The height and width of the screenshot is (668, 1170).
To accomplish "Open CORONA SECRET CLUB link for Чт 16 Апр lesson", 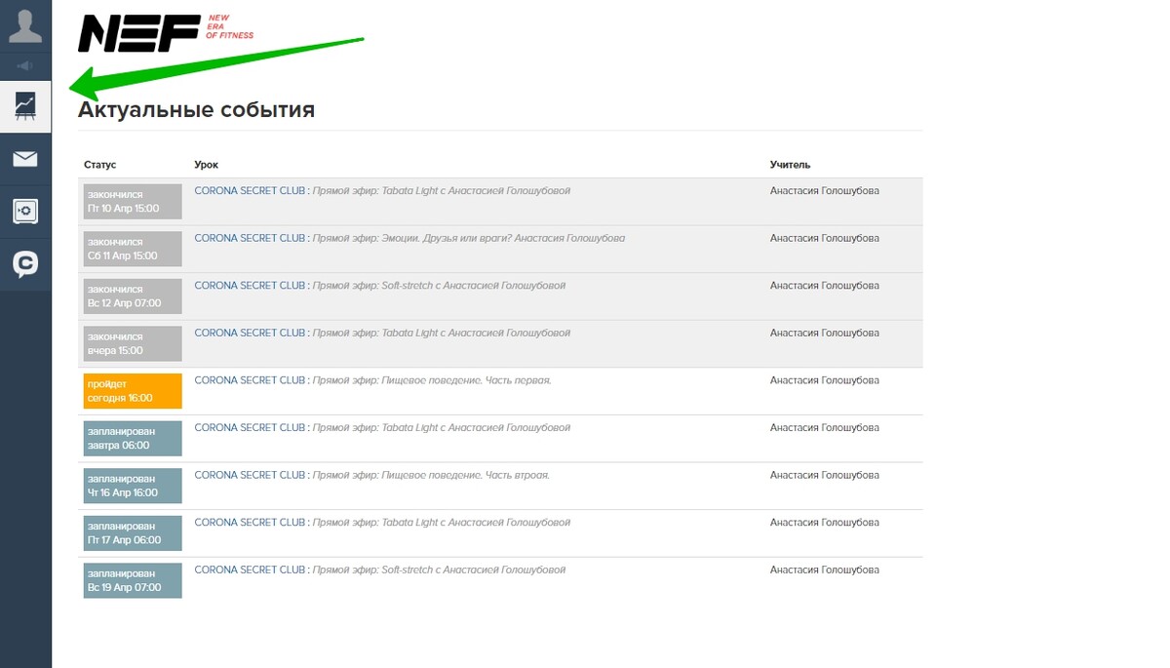I will pyautogui.click(x=251, y=475).
